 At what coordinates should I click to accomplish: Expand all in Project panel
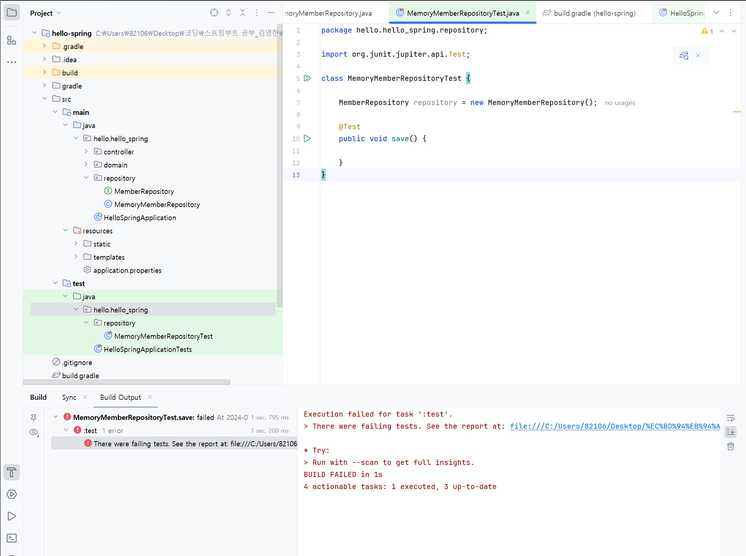pyautogui.click(x=228, y=13)
